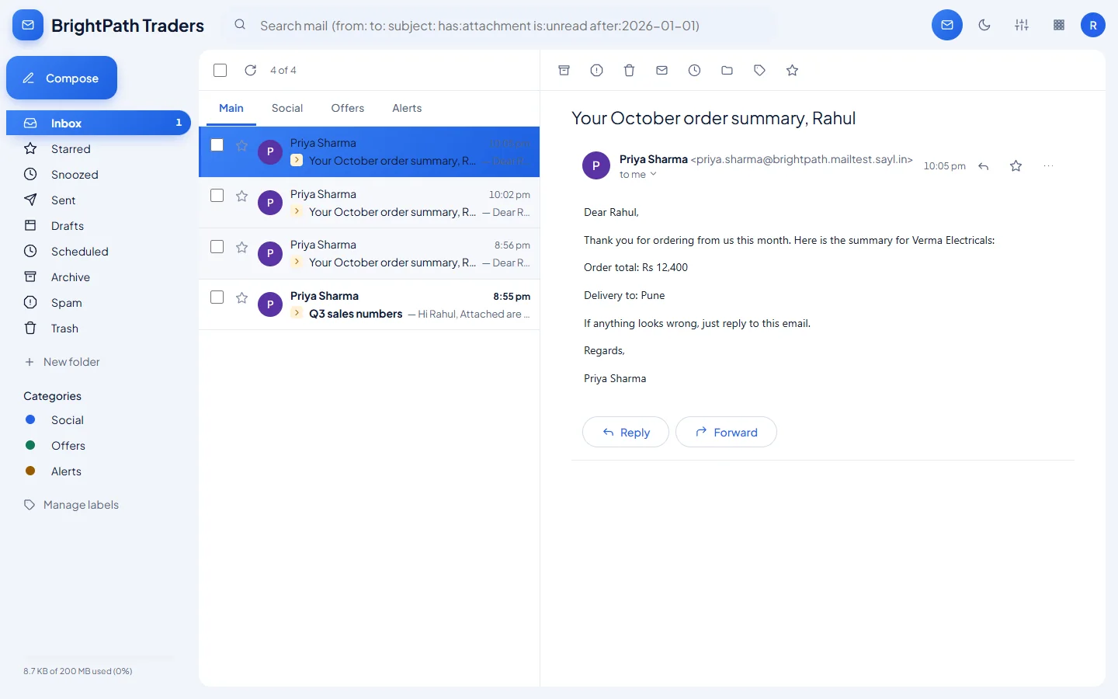Open the Scheduled folder
The height and width of the screenshot is (699, 1118).
99,251
